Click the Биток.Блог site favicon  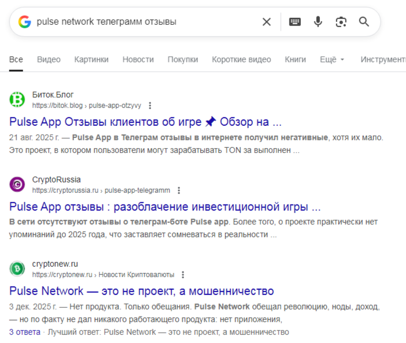tap(17, 100)
